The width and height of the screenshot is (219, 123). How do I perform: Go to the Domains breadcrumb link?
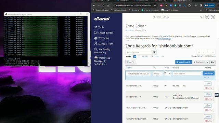129,30
